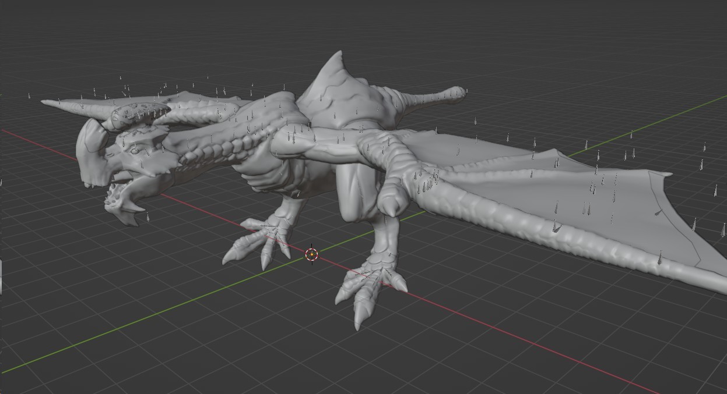Screen dimensions: 727x394
Task: Select the dragon's right front clawed foot
Action: click(x=368, y=288)
